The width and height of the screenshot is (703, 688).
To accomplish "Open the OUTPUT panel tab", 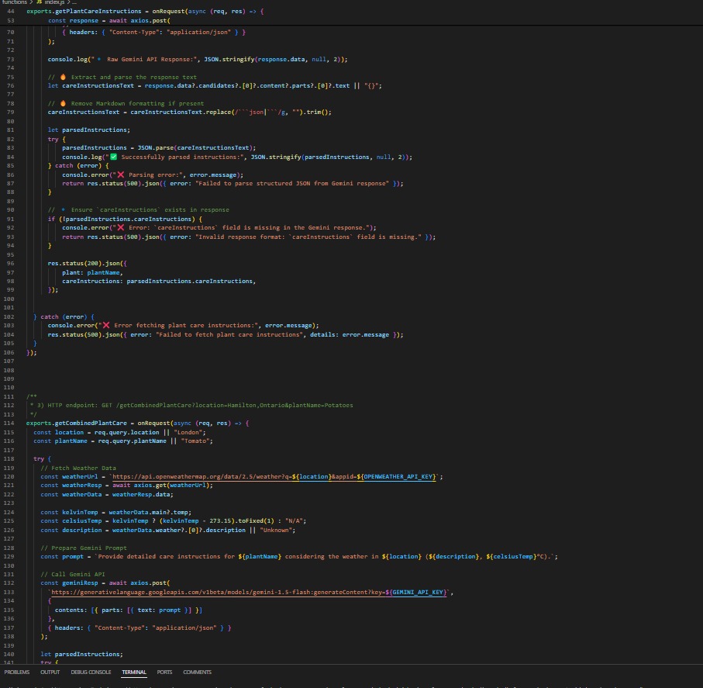I will click(50, 672).
